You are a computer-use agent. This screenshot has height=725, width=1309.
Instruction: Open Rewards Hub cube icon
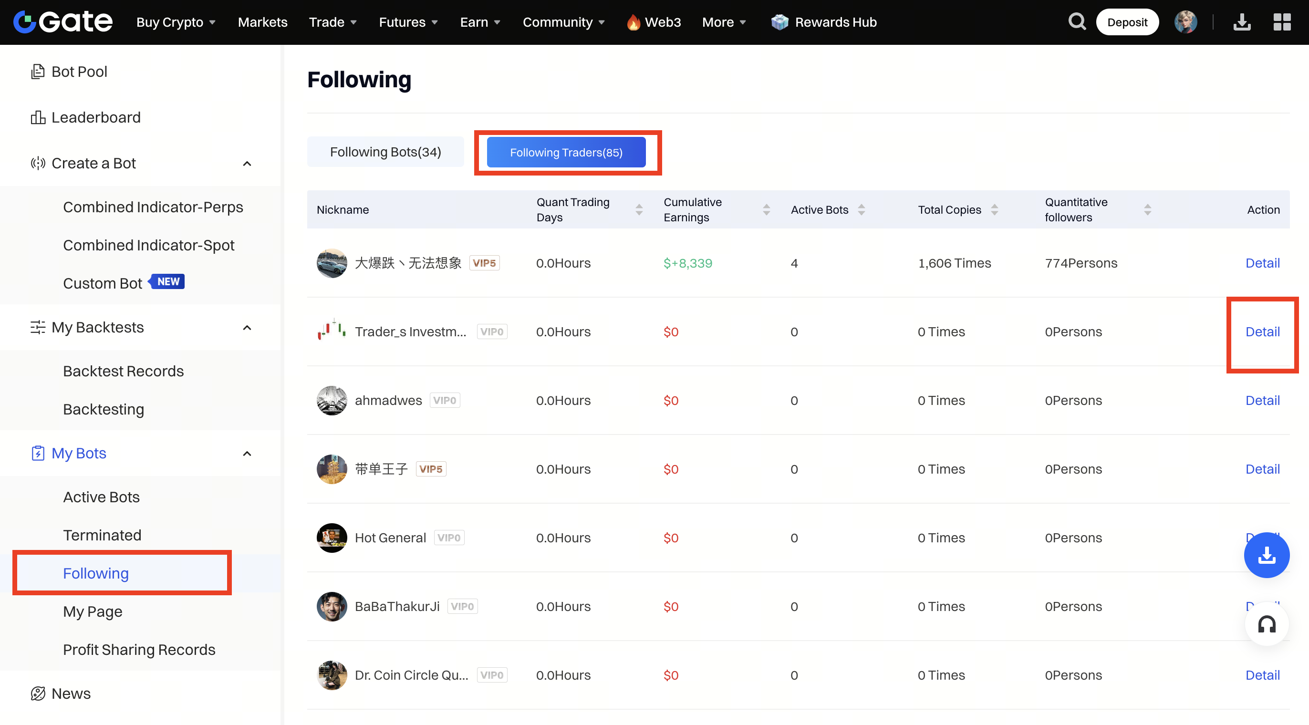click(x=779, y=22)
